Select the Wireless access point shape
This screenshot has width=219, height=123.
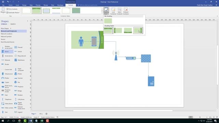tap(7, 47)
